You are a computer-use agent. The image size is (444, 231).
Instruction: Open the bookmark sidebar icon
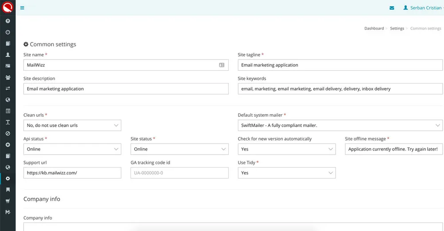pos(8,190)
